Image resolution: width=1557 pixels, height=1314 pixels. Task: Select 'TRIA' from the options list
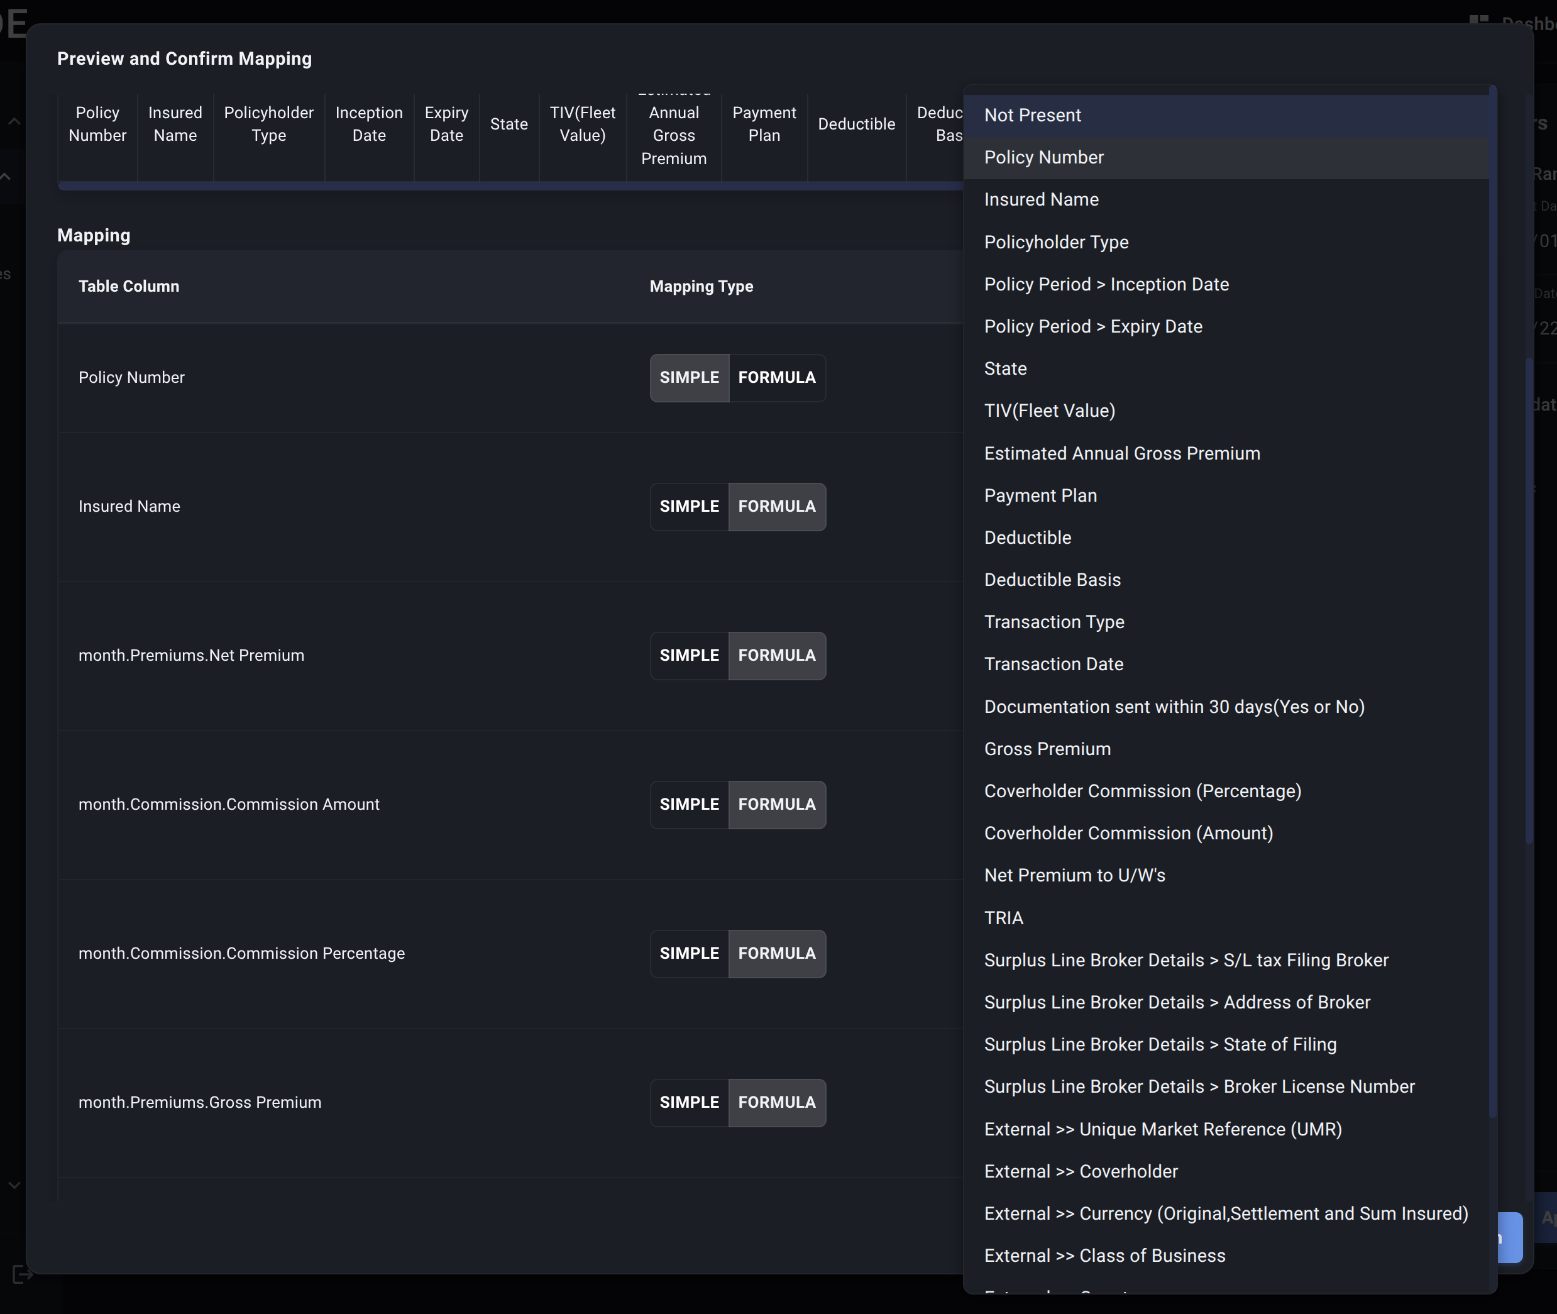point(1003,919)
